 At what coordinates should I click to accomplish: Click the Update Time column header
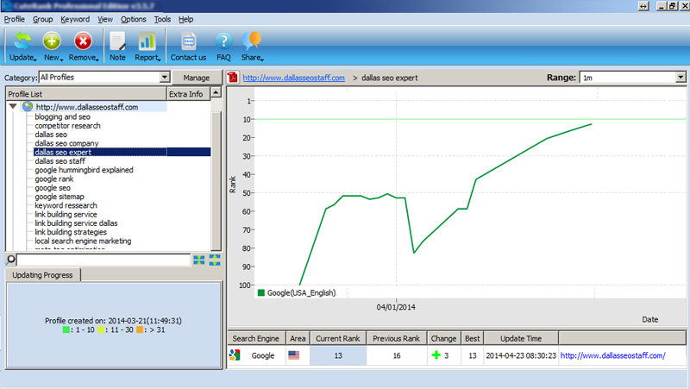[x=521, y=338]
